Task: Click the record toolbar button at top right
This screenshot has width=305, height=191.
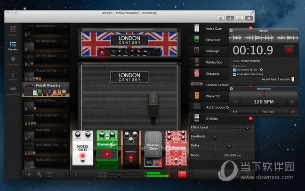Action: (249, 18)
